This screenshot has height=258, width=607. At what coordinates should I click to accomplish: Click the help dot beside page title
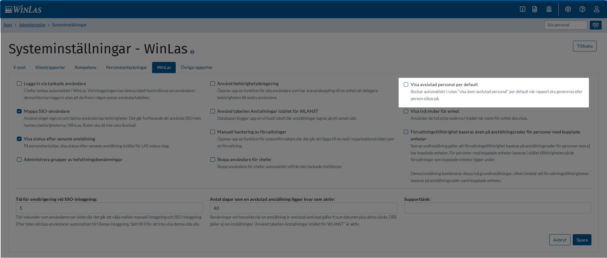(x=192, y=52)
